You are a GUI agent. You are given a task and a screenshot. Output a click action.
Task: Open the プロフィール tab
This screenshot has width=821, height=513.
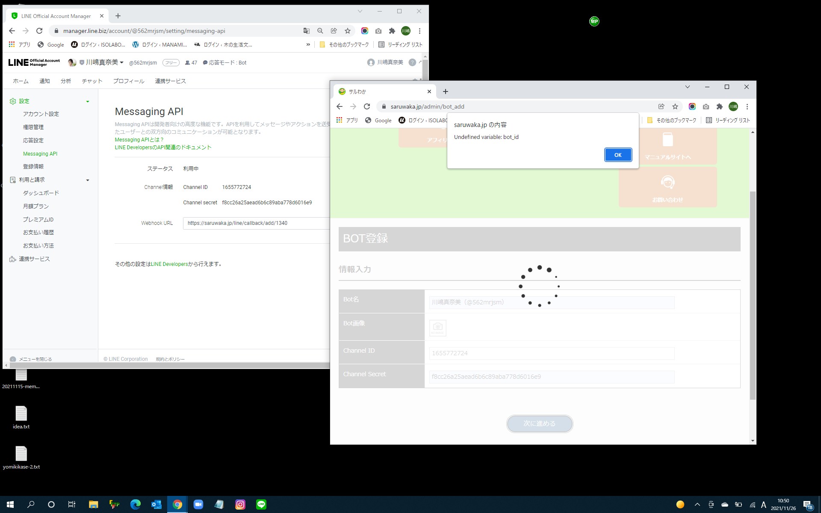tap(129, 81)
